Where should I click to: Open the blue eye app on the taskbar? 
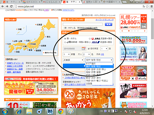(x=40, y=111)
